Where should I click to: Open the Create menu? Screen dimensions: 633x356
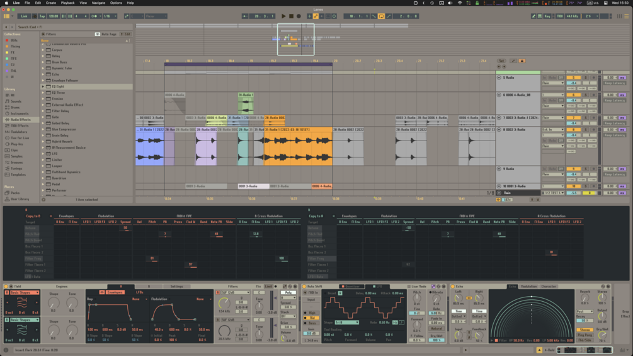click(x=51, y=3)
